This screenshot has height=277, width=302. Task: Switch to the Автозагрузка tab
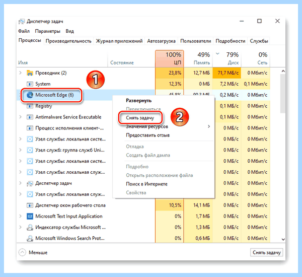(x=162, y=41)
